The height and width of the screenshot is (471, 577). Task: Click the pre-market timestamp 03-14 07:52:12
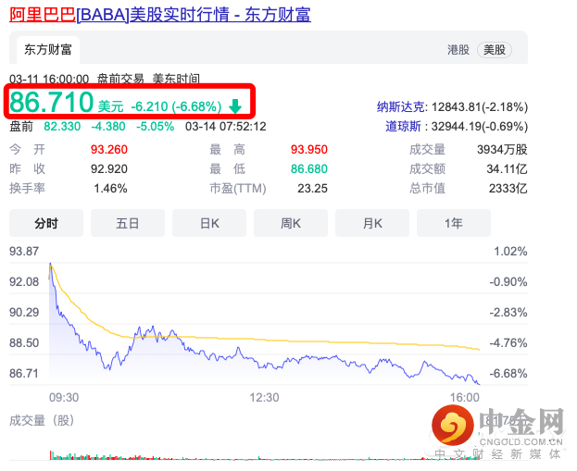pyautogui.click(x=226, y=127)
